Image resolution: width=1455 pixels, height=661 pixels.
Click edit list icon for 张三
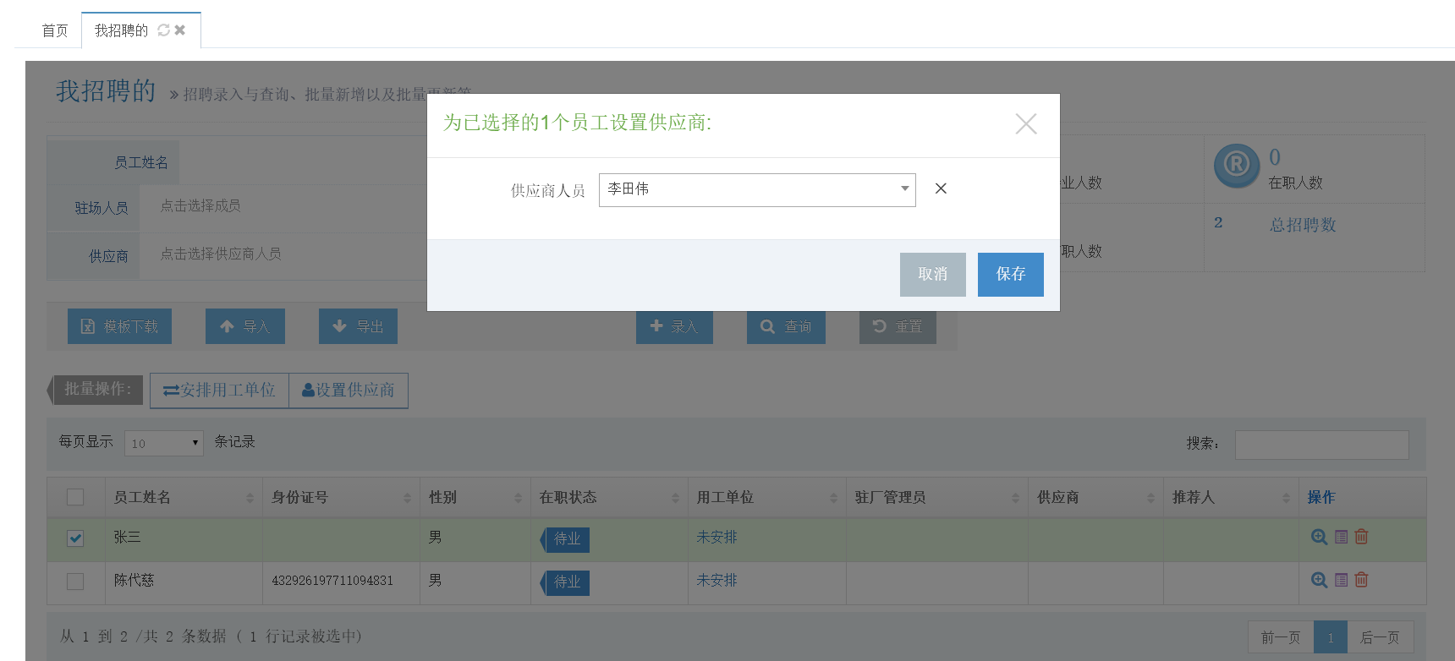pos(1341,537)
